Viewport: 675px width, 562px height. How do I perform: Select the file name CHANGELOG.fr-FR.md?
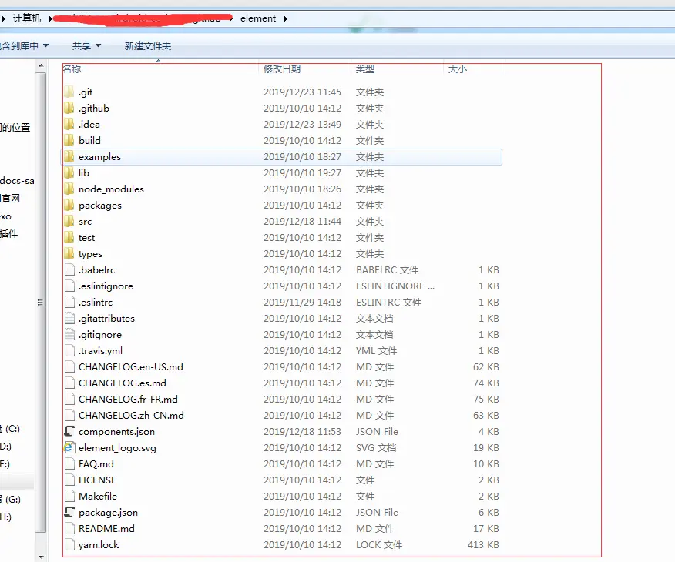click(128, 399)
